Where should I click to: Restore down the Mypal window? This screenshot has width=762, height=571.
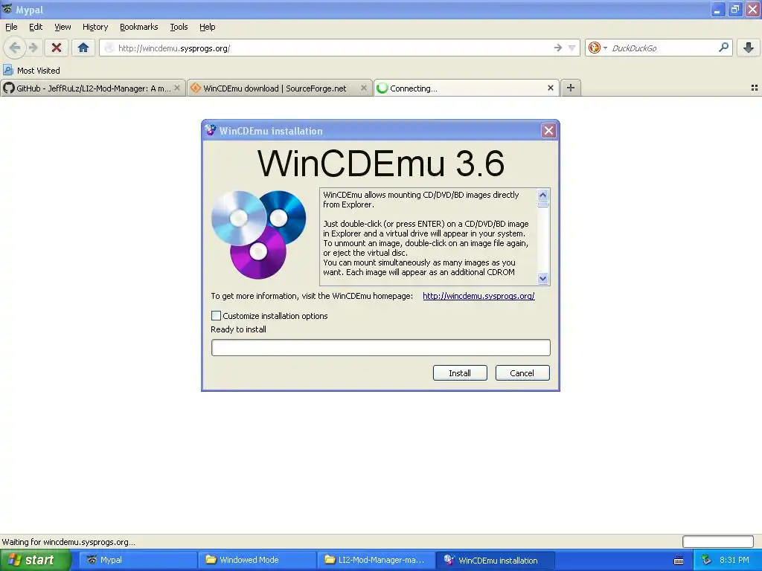pos(734,9)
